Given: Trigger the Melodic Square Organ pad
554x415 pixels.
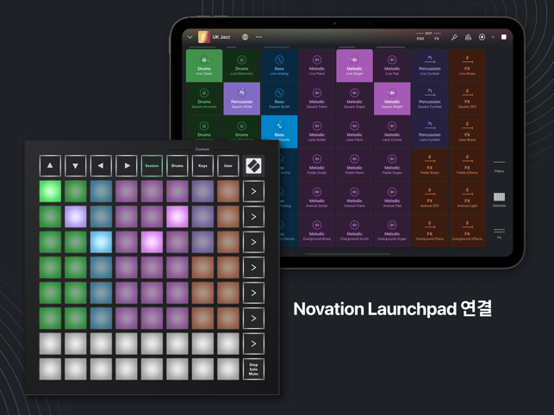Looking at the screenshot, I should pos(354,98).
